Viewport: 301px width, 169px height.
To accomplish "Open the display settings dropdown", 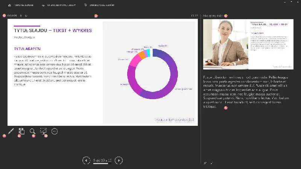I will point(58,6).
